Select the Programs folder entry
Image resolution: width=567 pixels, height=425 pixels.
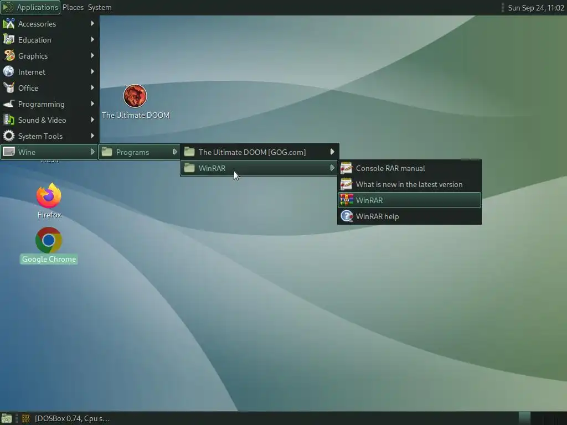[139, 152]
